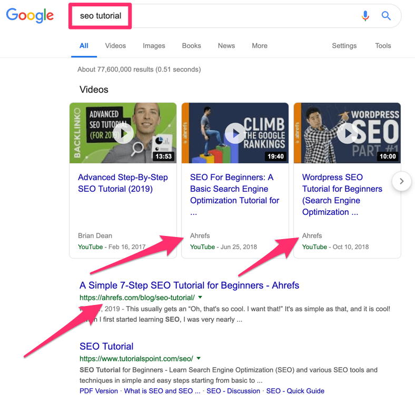The height and width of the screenshot is (395, 415).
Task: Open the SEO Tutorial tutorialspoint result
Action: (106, 347)
